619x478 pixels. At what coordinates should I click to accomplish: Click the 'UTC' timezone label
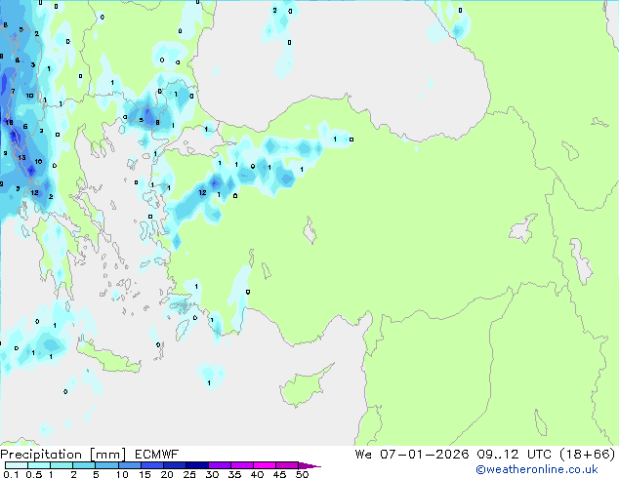[539, 455]
